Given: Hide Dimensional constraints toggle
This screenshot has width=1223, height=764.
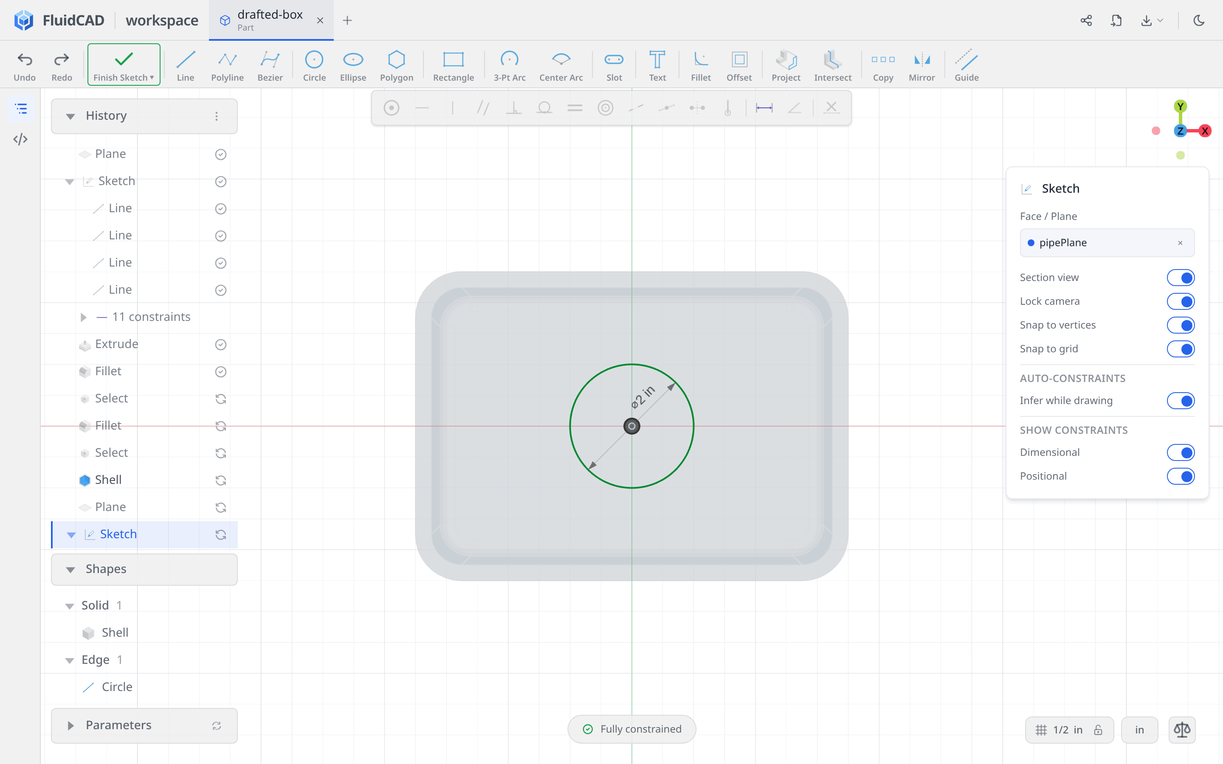Looking at the screenshot, I should point(1181,452).
